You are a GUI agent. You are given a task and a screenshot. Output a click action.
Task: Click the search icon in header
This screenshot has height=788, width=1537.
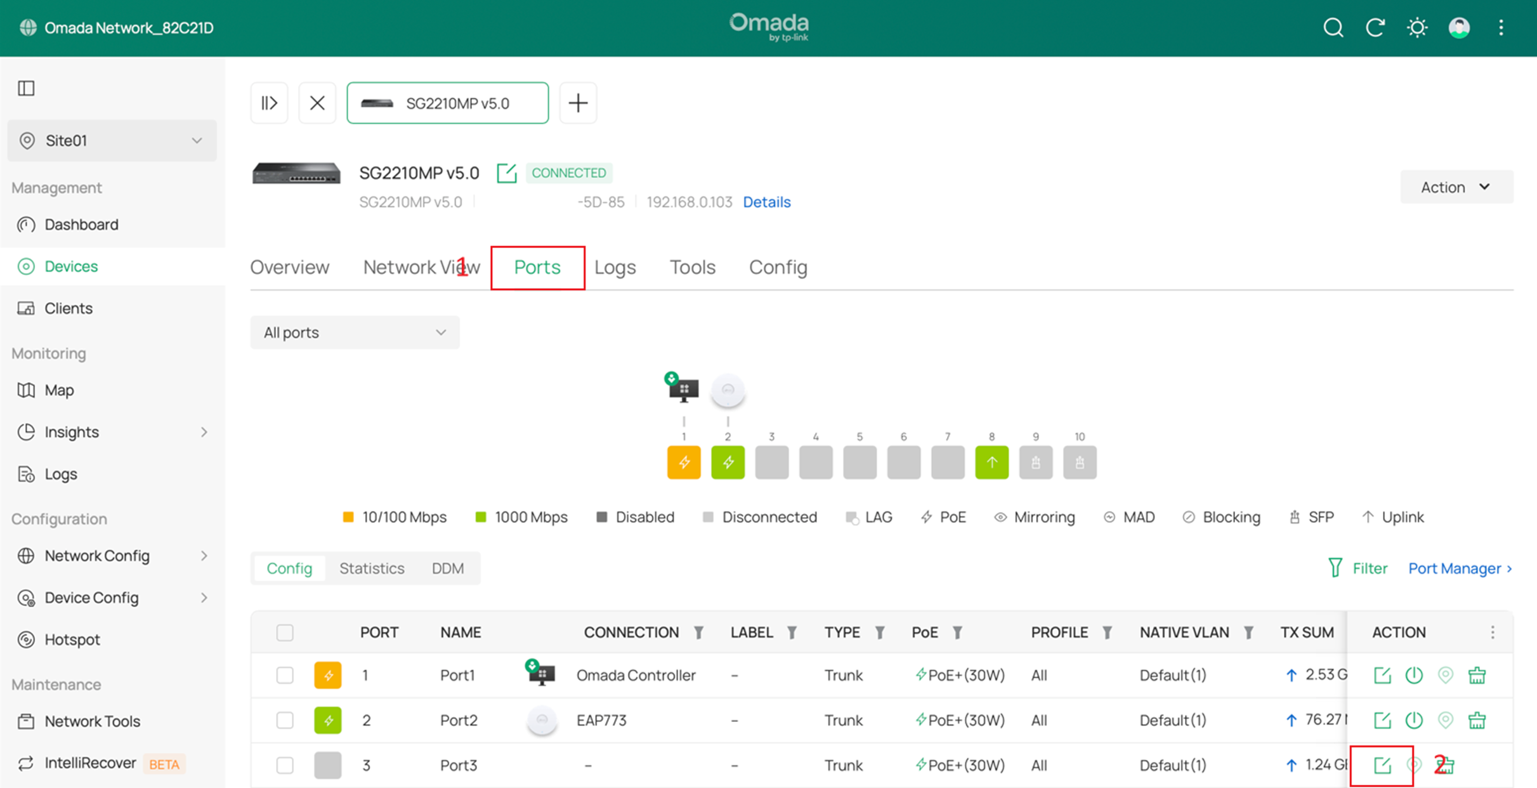click(1333, 28)
